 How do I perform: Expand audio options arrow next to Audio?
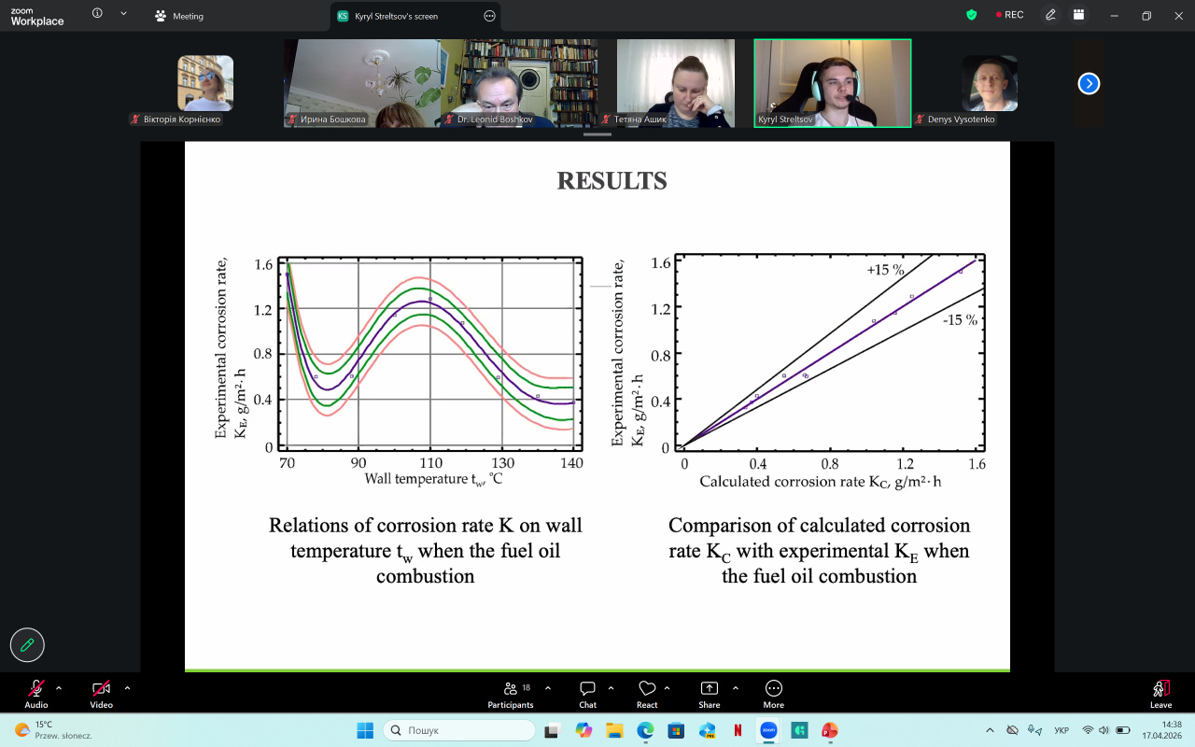coord(59,688)
